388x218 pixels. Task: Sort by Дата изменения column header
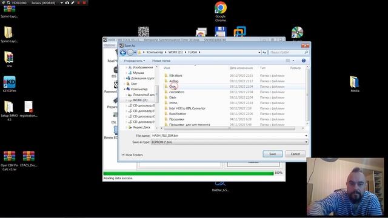coord(241,68)
